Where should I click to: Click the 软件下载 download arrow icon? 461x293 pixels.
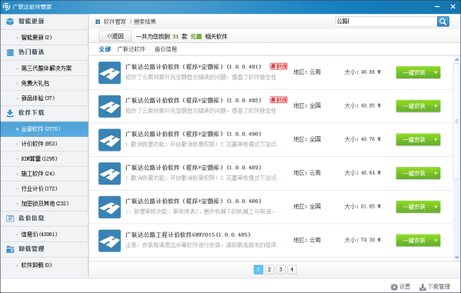point(10,113)
